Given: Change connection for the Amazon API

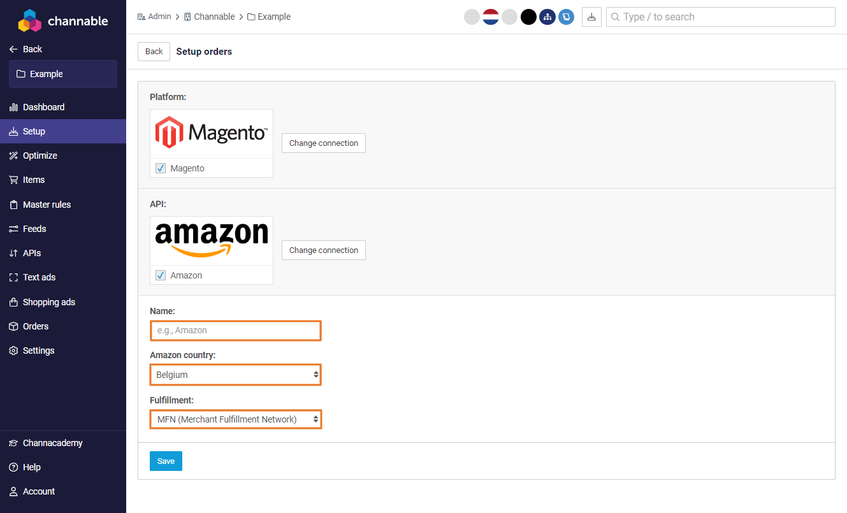Looking at the screenshot, I should coord(324,250).
